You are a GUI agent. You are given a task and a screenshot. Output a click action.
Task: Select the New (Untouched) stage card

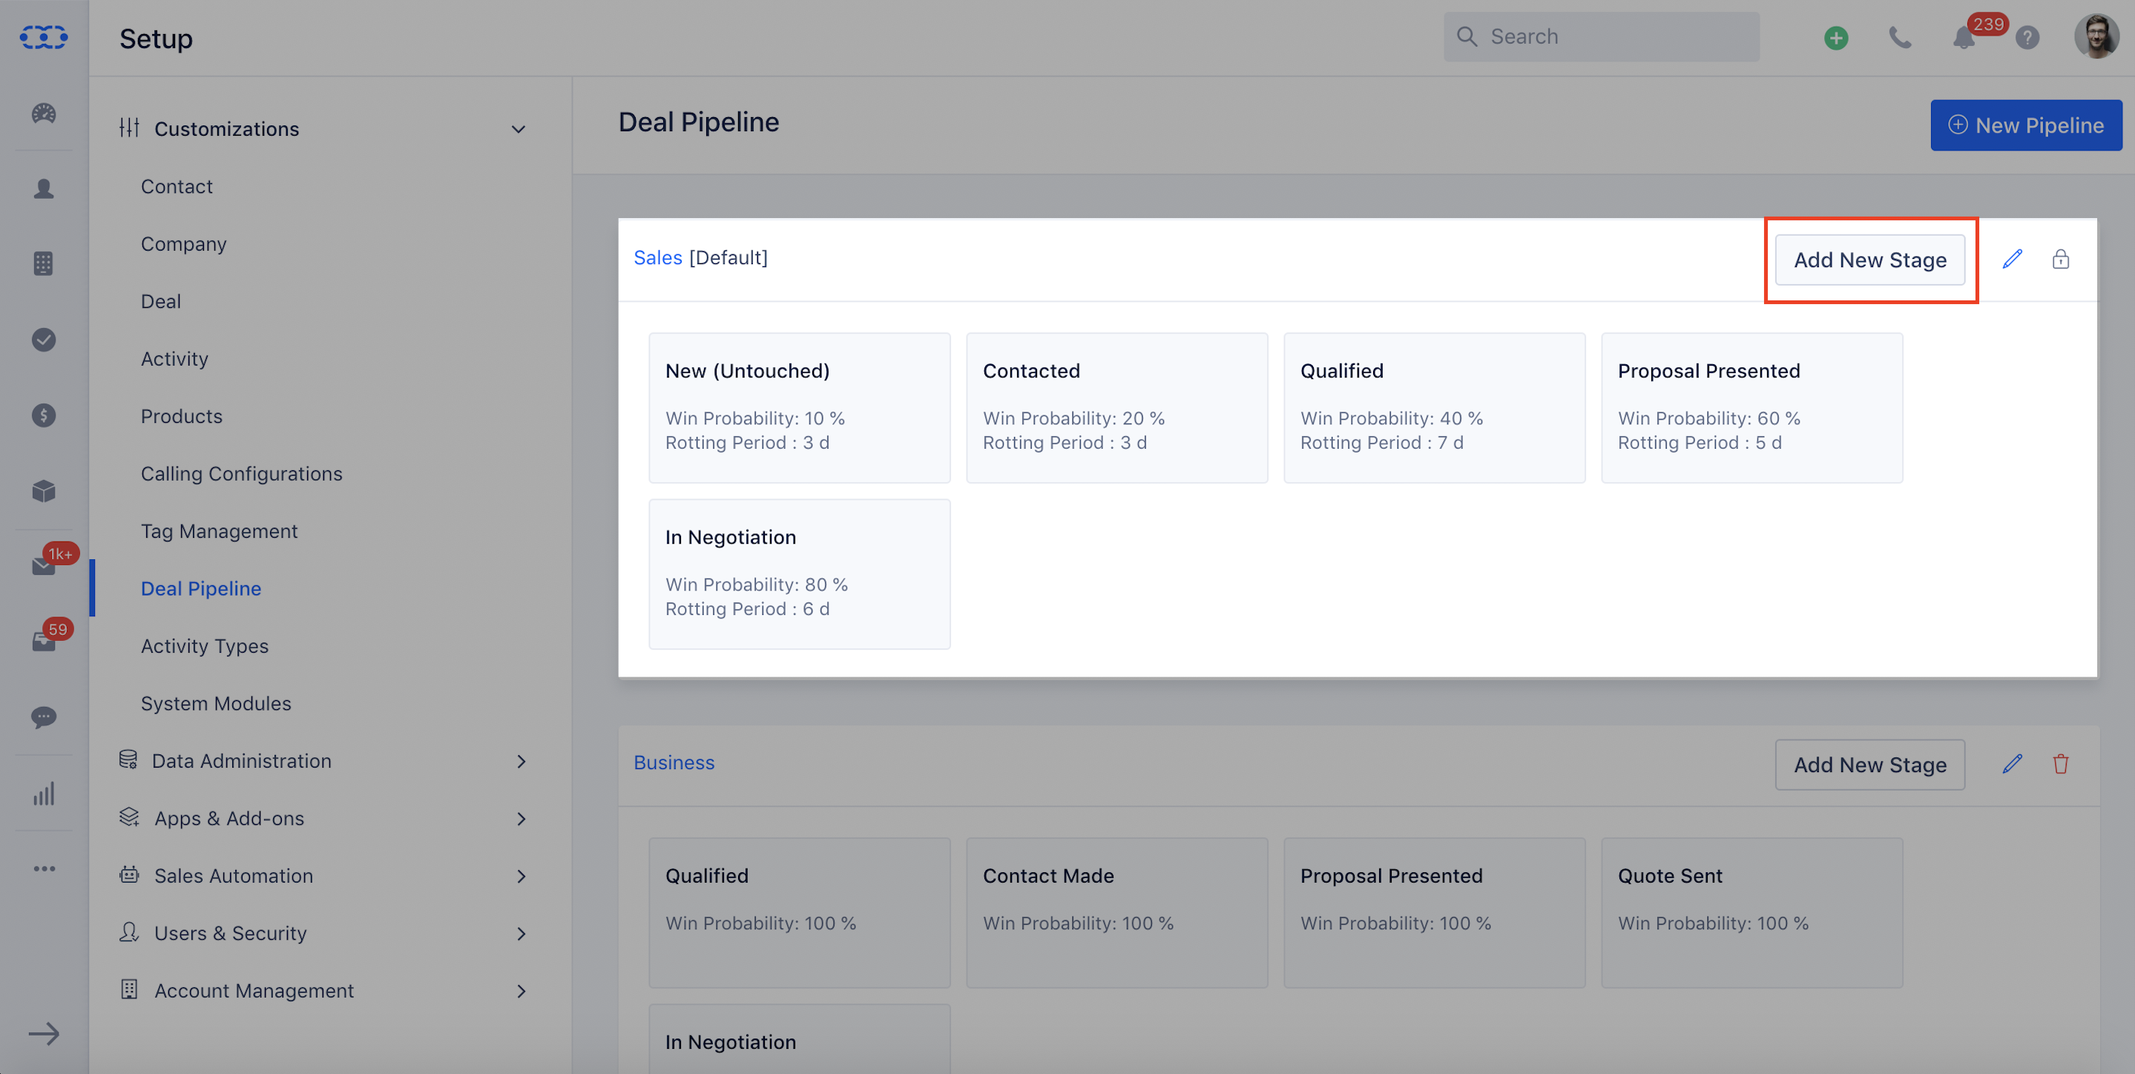click(799, 408)
